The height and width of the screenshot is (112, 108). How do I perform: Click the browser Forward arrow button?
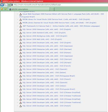6,5
